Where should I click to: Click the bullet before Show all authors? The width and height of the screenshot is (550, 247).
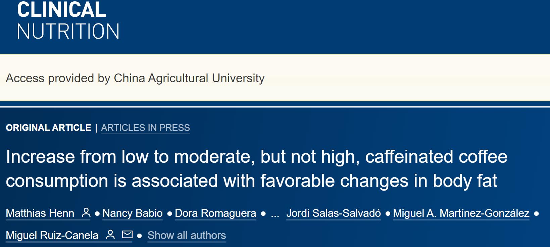pos(140,236)
